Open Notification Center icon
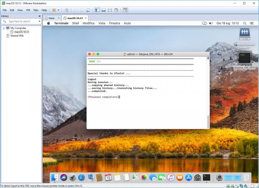Viewport: 259px width, 188px height. (x=252, y=23)
